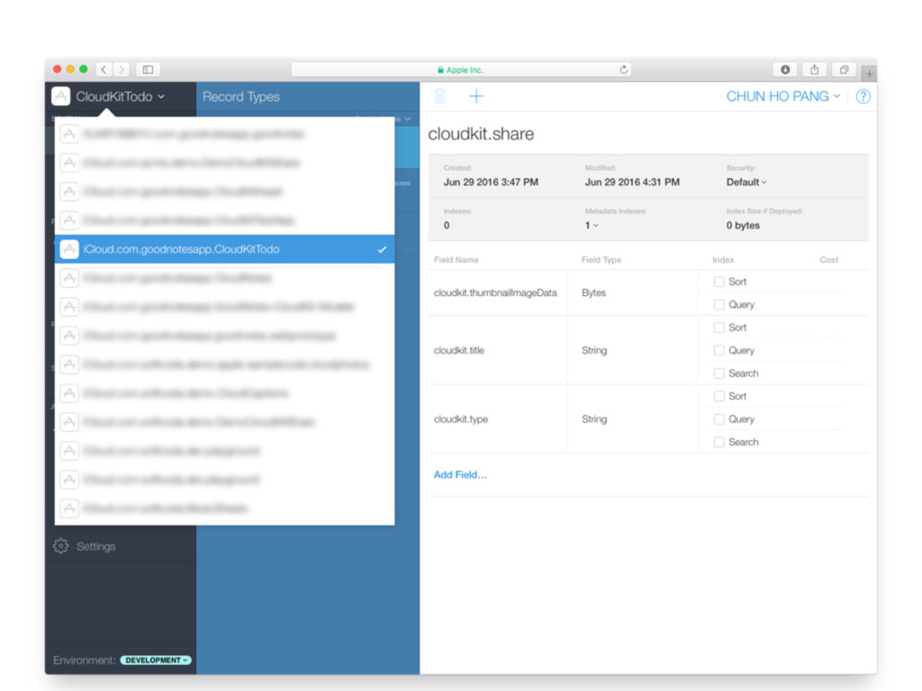Open Safari downloads icon
Screen dimensions: 922x691
(x=785, y=69)
